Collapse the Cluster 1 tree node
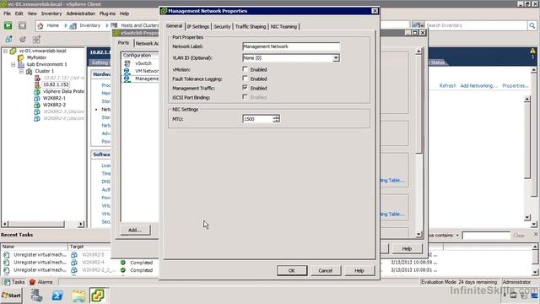The width and height of the screenshot is (540, 304). pyautogui.click(x=21, y=71)
